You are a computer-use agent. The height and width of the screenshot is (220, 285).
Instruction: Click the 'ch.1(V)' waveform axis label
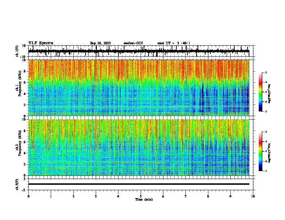(x=17, y=51)
